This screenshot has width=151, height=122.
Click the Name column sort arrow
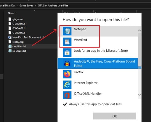tap(35, 11)
